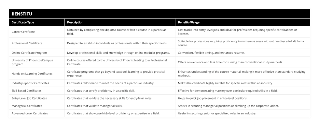Click 'Convenient, flexible timing, and enhances resume' cell

[x=243, y=53]
